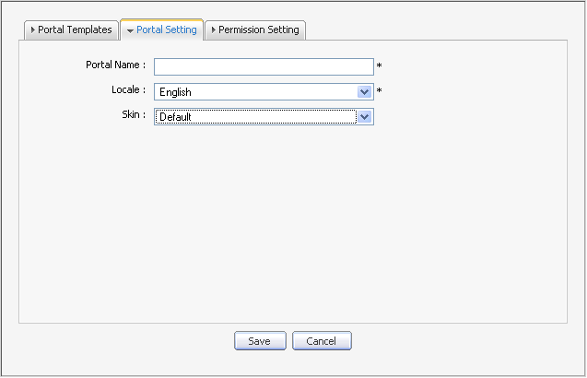Screen dimensions: 587x378
Task: Click the Skin field showing Default
Action: pos(255,117)
